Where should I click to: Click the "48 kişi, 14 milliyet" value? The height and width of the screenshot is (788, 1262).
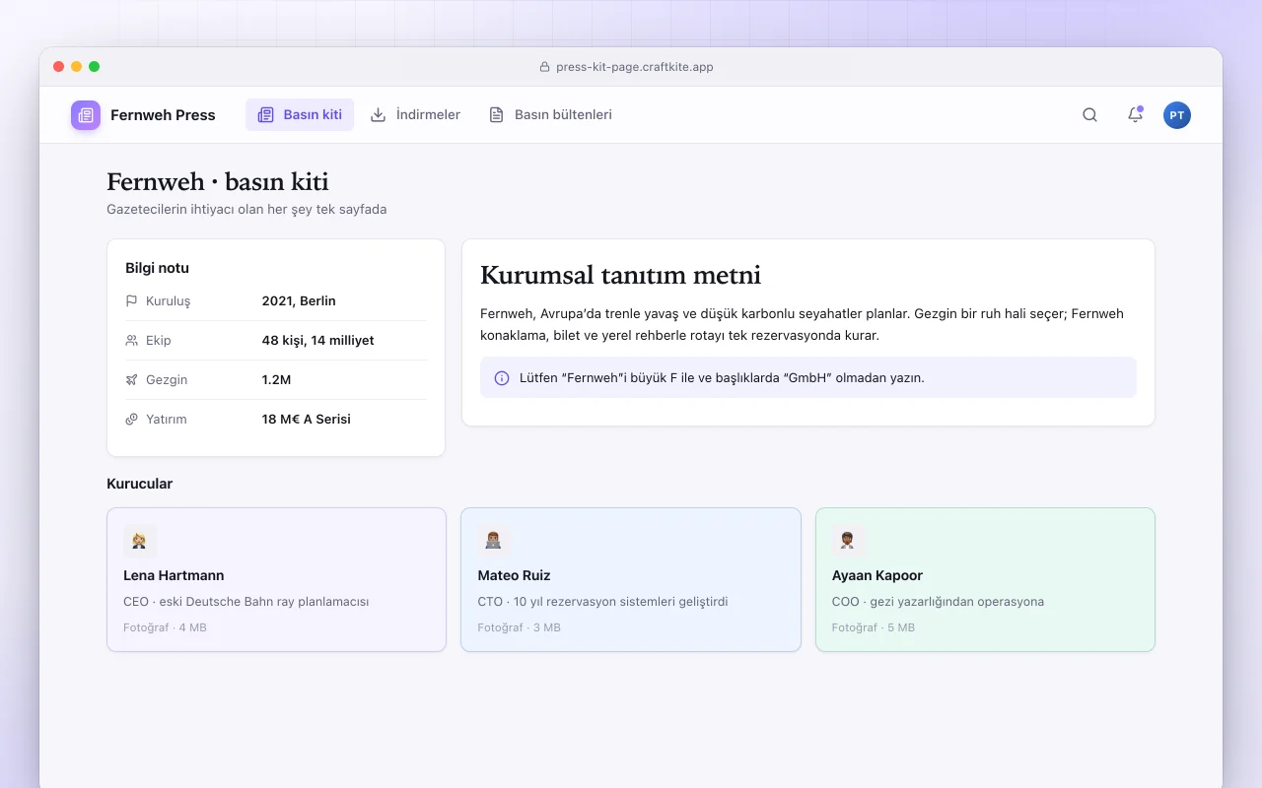pyautogui.click(x=317, y=341)
